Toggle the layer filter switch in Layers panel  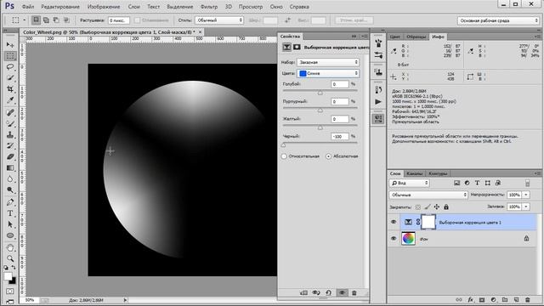point(527,184)
